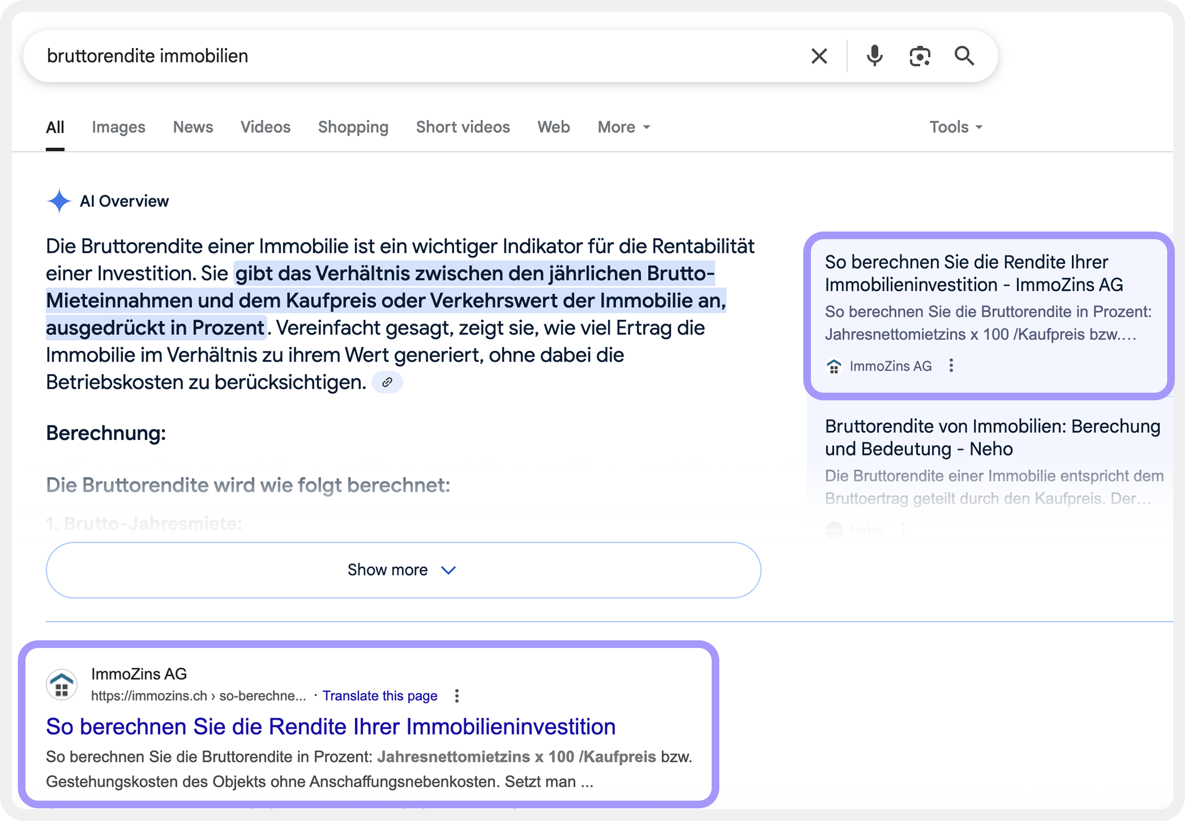The image size is (1185, 821).
Task: Click the immozins.ch URL breadcrumb
Action: pos(198,695)
